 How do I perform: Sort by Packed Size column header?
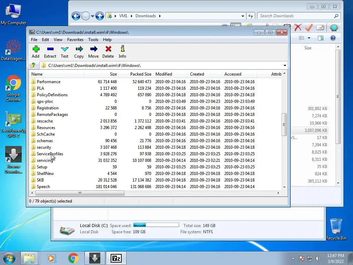tap(136, 74)
